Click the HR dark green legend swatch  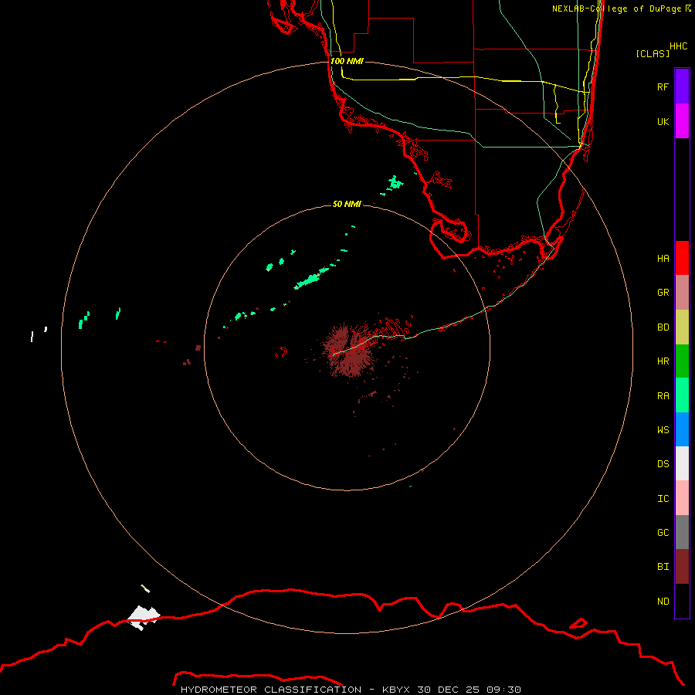(x=682, y=361)
